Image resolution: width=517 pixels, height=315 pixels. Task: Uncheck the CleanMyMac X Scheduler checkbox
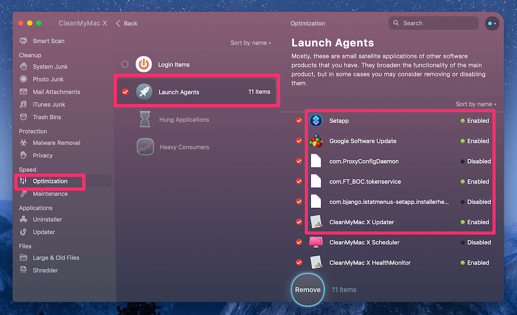[x=299, y=242]
